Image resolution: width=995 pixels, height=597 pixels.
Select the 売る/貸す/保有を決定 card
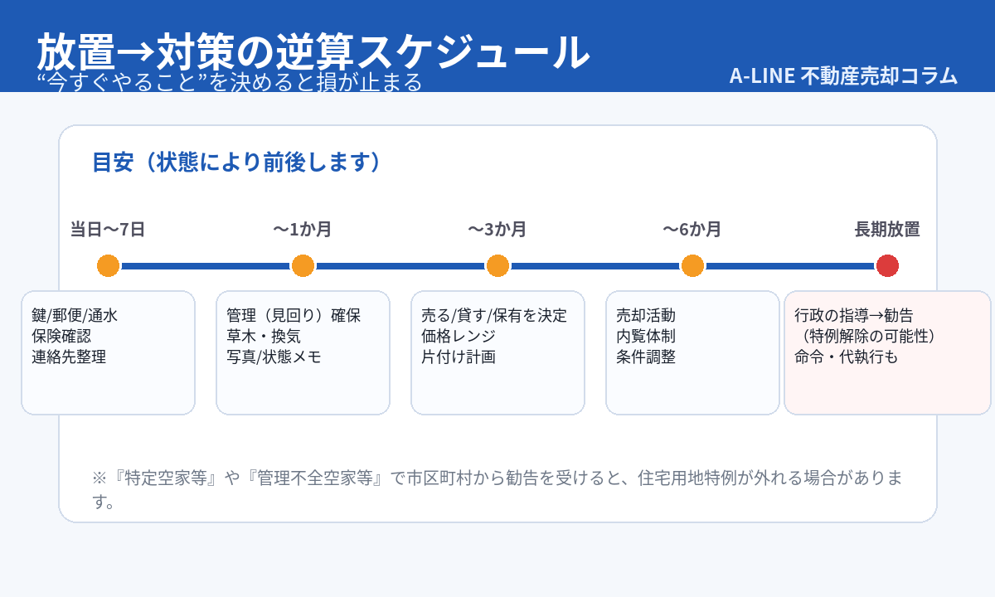pyautogui.click(x=498, y=352)
